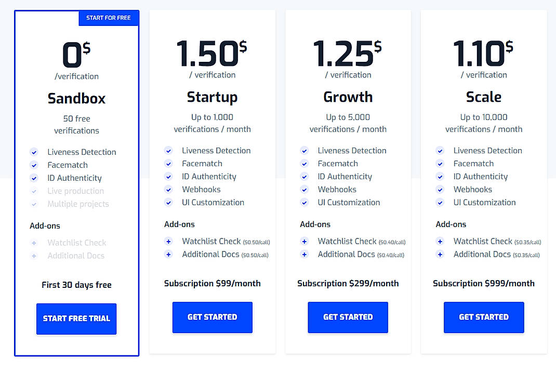Click the Subscription $99/month text in Startup
556x372 pixels.
[213, 283]
